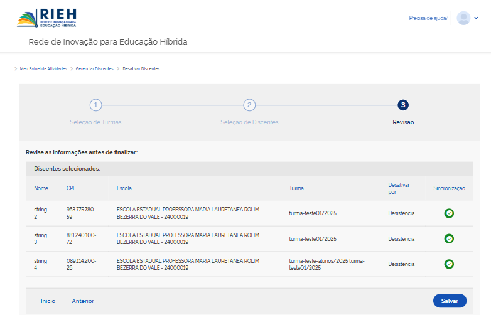
Task: Sort table by Escola column header
Action: [x=124, y=188]
